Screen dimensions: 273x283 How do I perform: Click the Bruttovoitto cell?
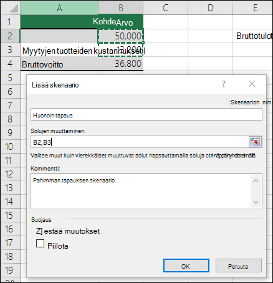point(59,64)
